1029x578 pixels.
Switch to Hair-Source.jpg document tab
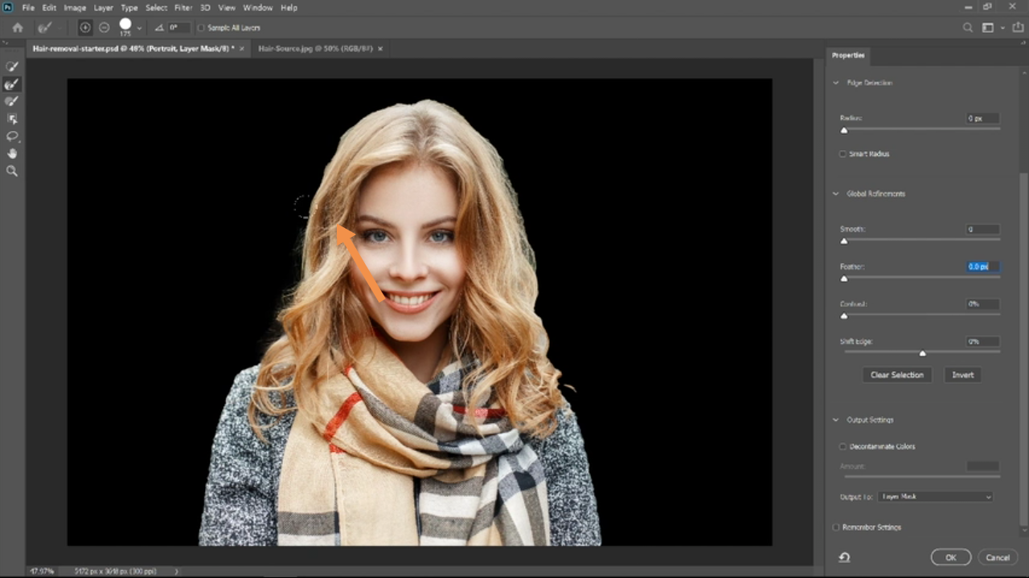click(314, 49)
